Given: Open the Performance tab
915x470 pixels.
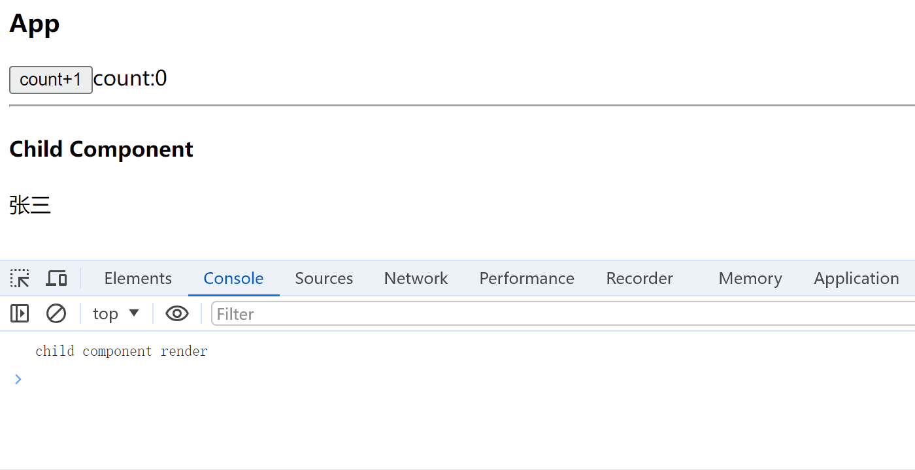Looking at the screenshot, I should (x=527, y=279).
